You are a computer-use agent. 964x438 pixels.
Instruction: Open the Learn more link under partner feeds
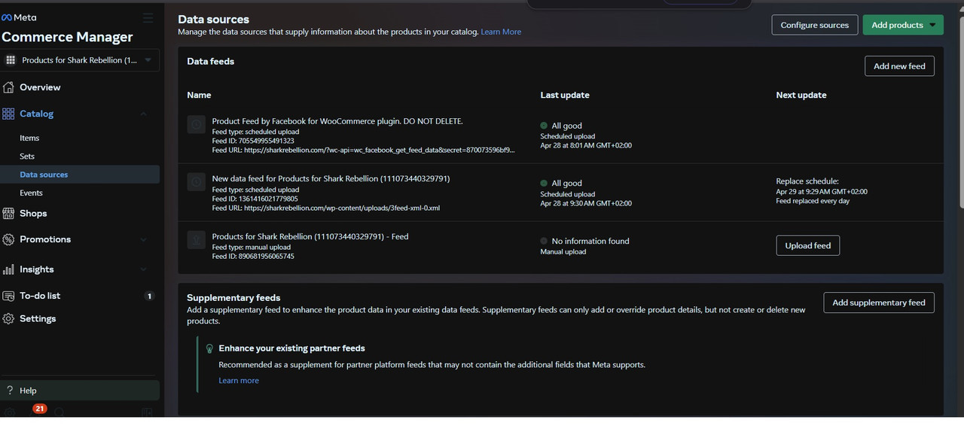coord(239,381)
